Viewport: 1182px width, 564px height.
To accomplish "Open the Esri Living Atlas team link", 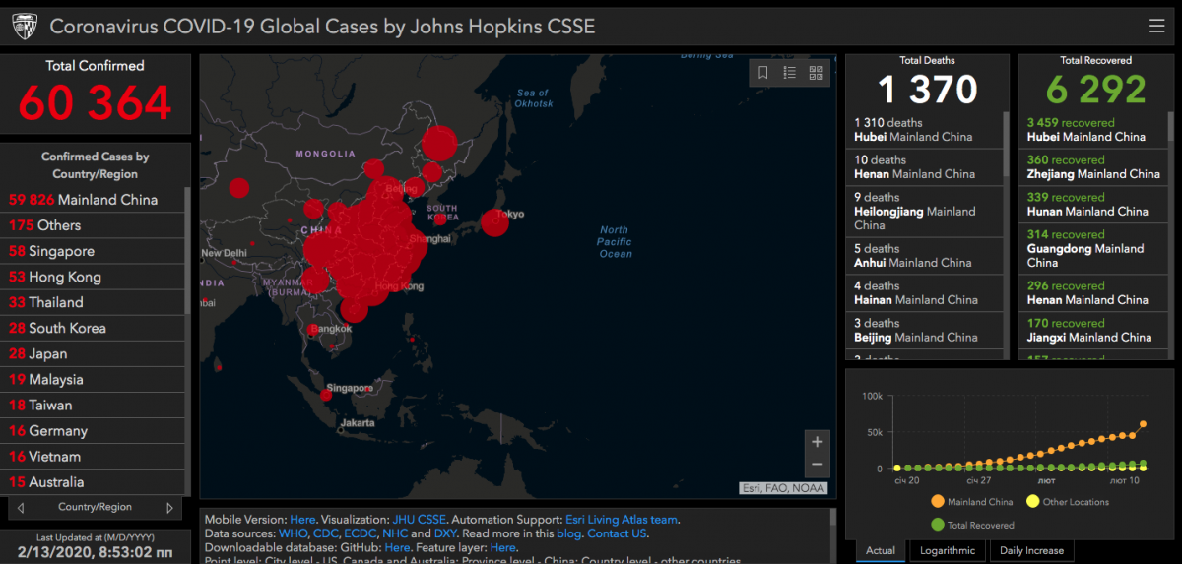I will [x=621, y=519].
